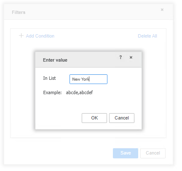
Task: Confirm the value with OK
Action: coord(94,118)
